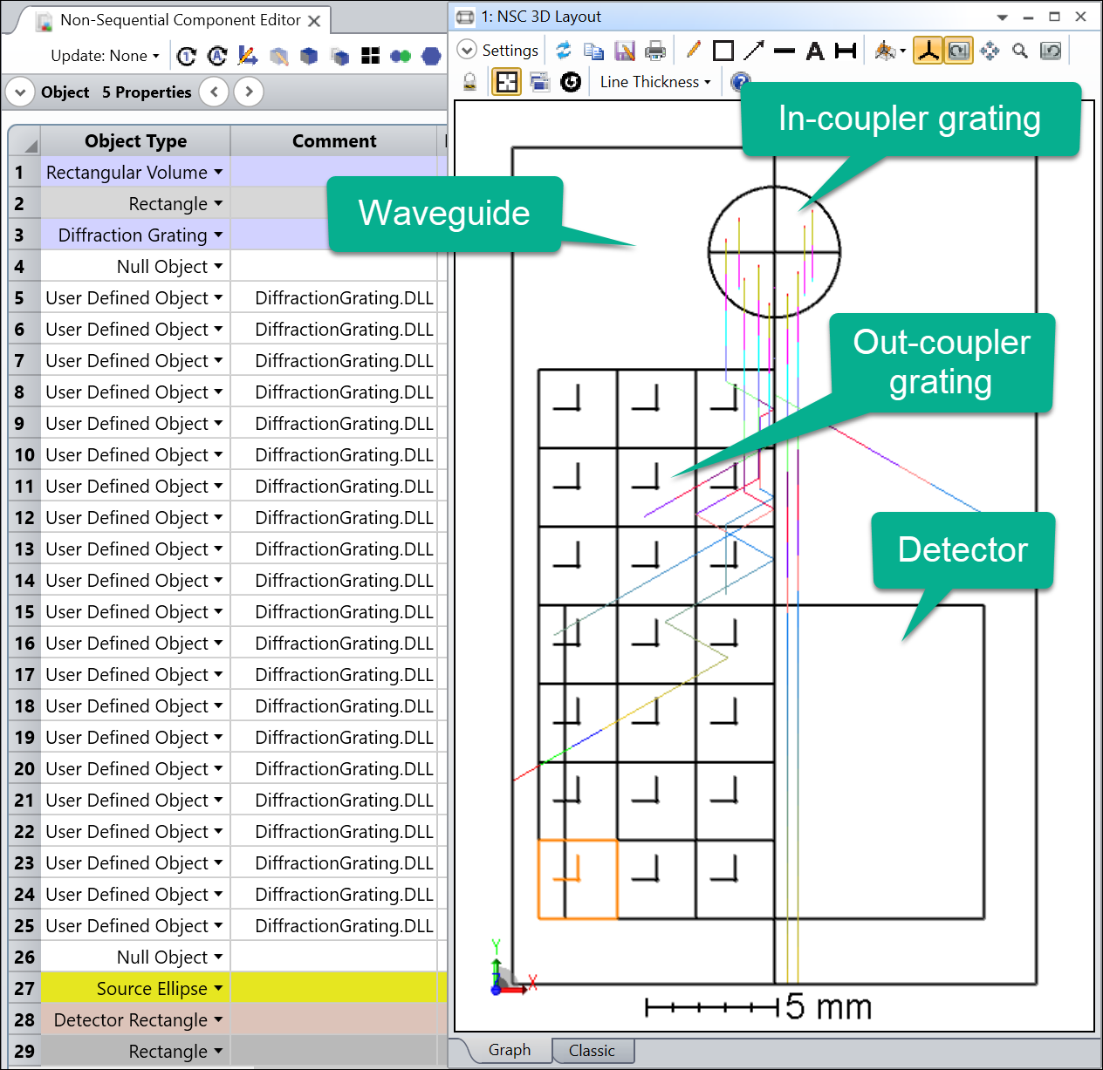
Task: Select the arrow annotation tool
Action: point(754,51)
